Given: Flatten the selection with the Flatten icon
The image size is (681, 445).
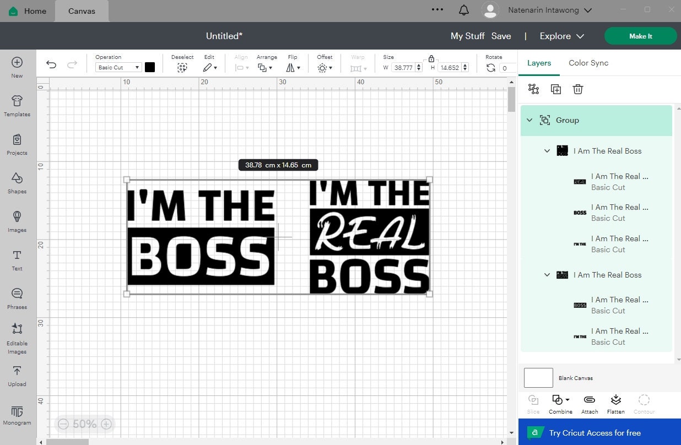Looking at the screenshot, I should [x=615, y=401].
